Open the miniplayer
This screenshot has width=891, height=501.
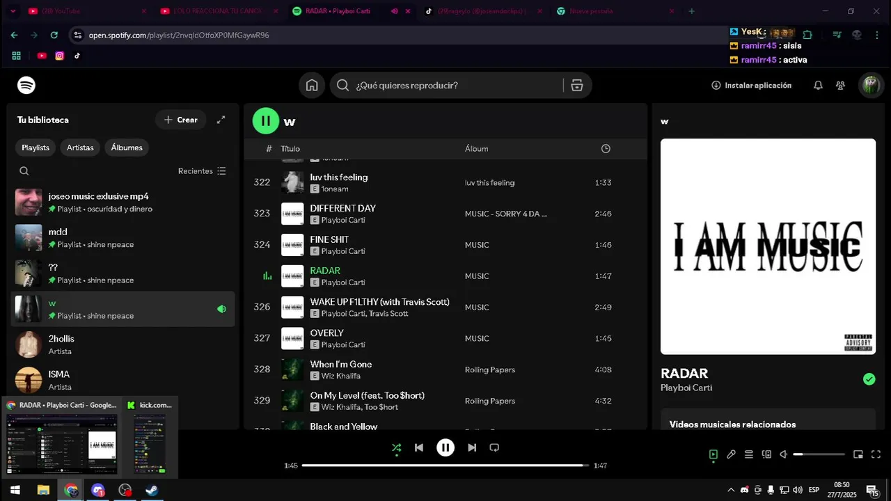(x=858, y=454)
